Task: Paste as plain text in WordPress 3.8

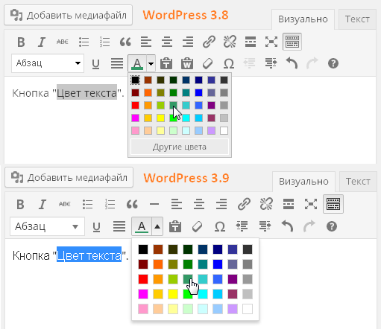Action: tap(166, 63)
